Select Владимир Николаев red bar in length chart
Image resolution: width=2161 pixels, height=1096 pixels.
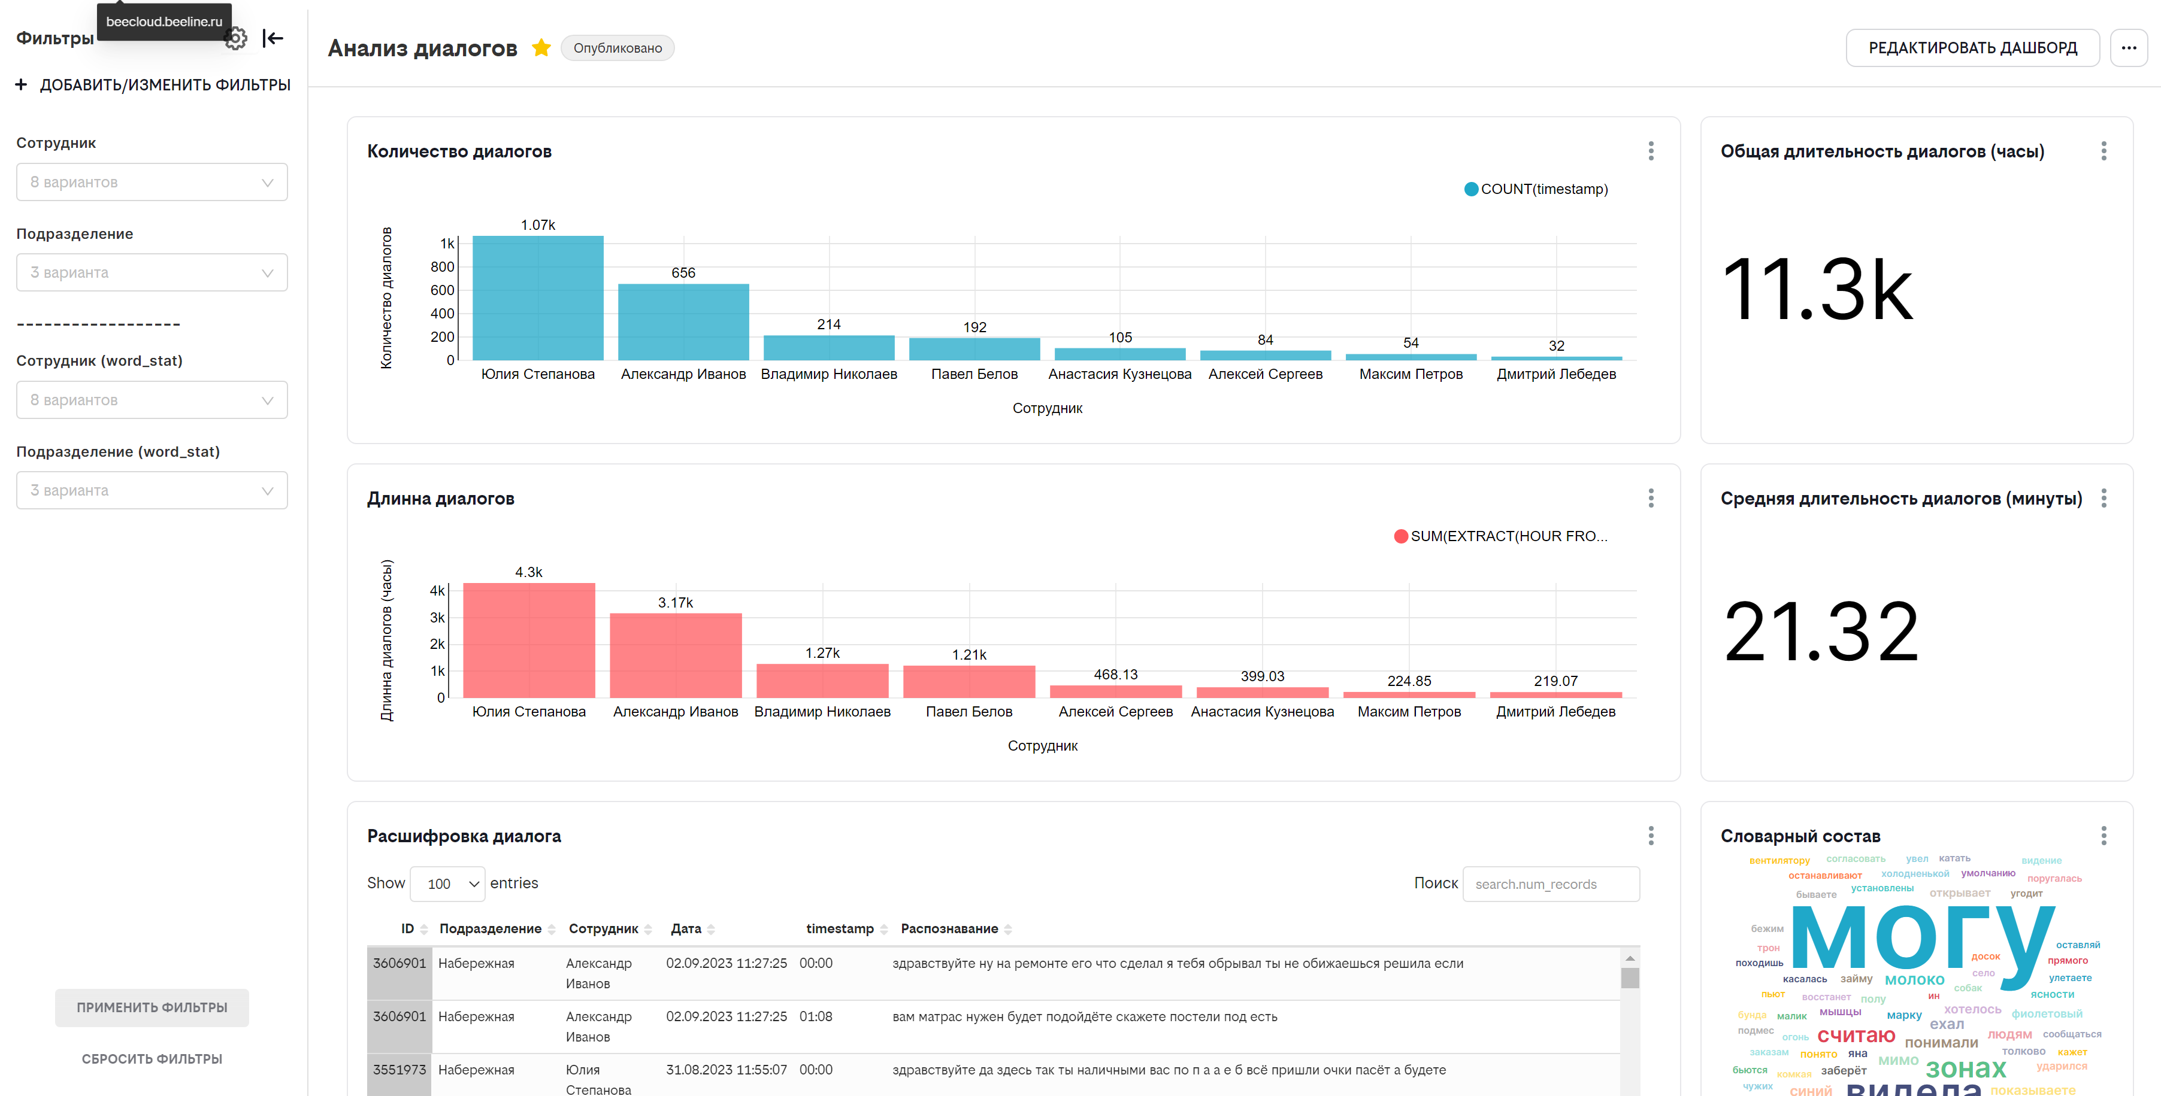822,680
